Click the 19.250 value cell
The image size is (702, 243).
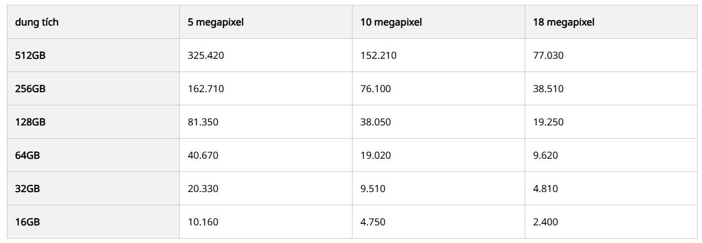548,122
